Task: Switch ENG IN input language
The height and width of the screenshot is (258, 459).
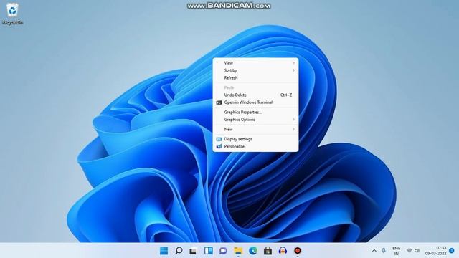Action: coord(397,251)
